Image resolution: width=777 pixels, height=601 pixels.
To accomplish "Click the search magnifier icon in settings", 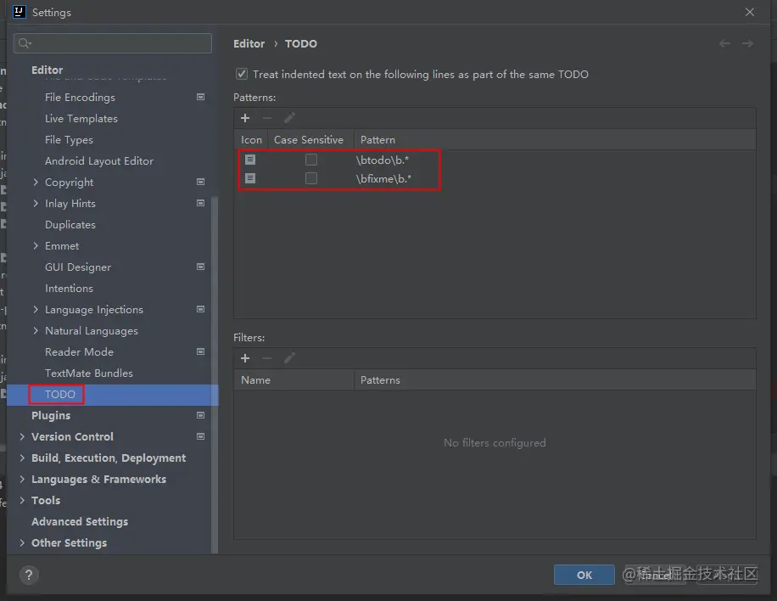I will [x=25, y=43].
